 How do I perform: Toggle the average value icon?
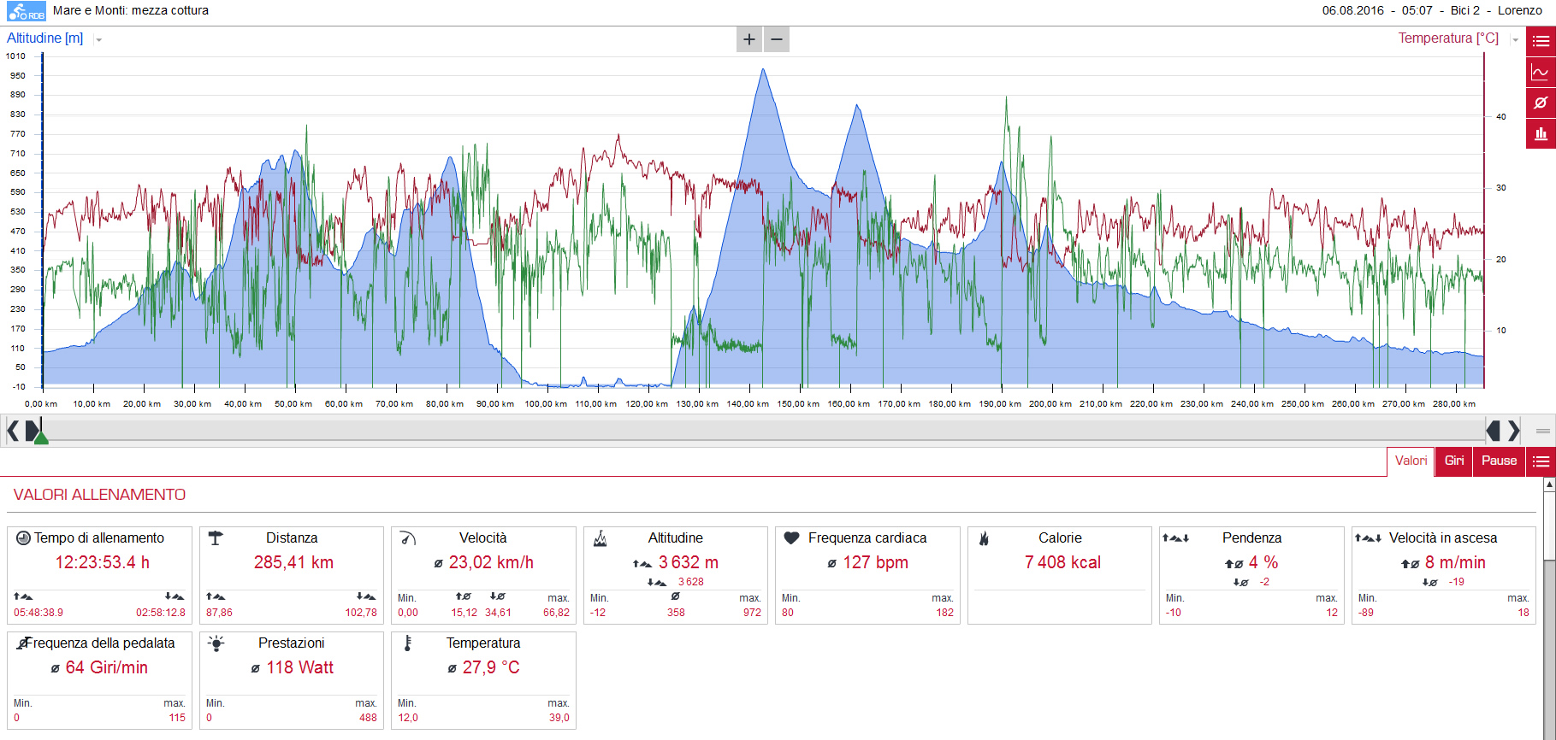[1541, 103]
